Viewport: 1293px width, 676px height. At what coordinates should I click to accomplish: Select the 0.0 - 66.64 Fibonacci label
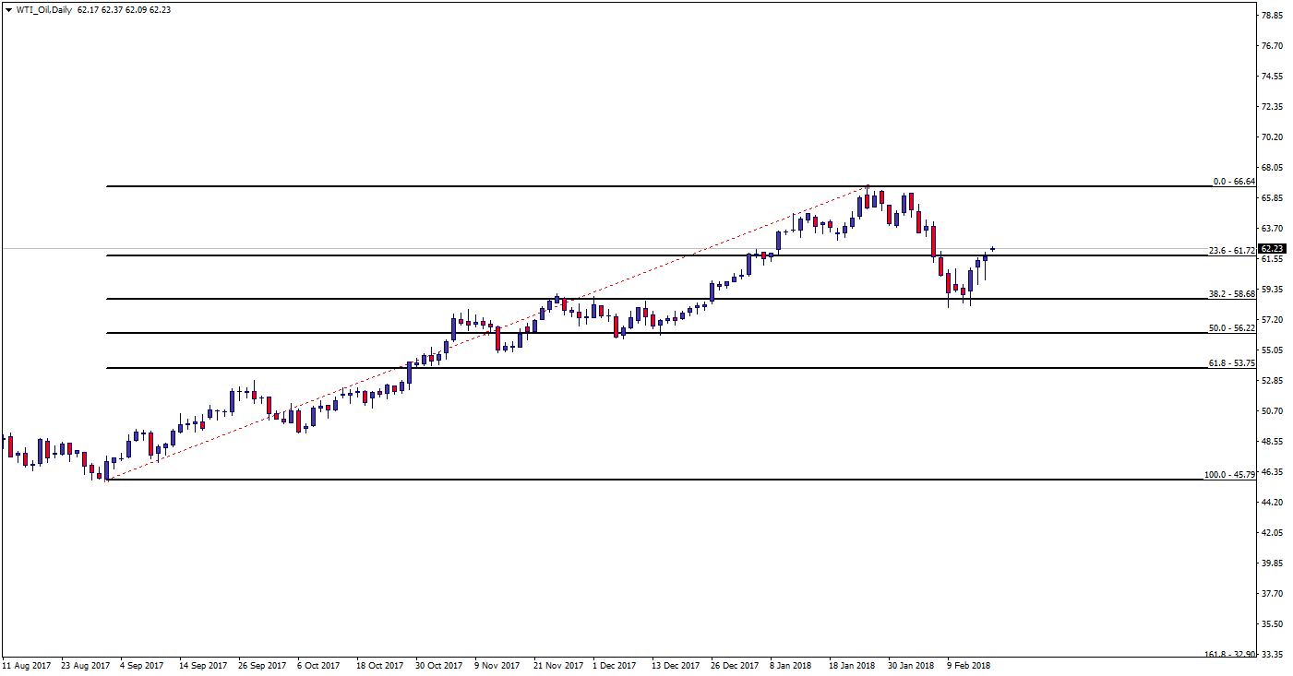point(1234,182)
